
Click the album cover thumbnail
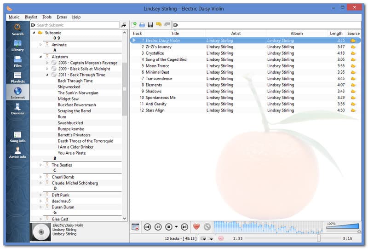coord(41,232)
